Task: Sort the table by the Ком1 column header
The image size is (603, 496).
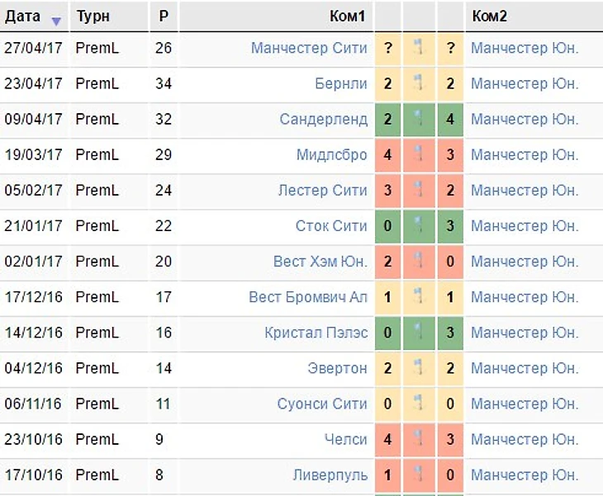Action: 351,17
